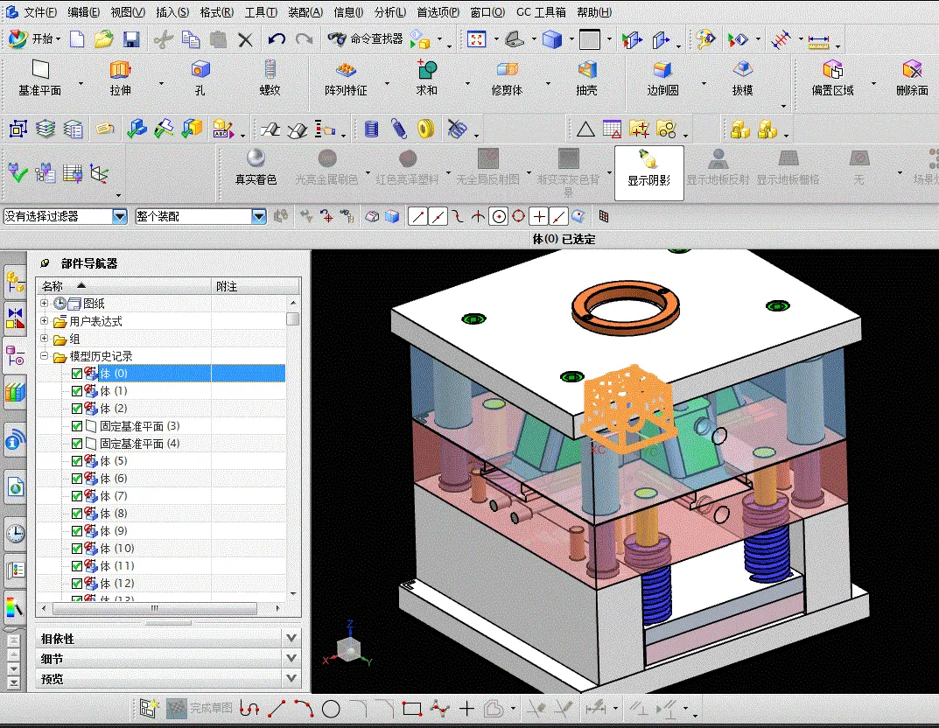Expand the 组 tree node
Image resolution: width=939 pixels, height=728 pixels.
tap(45, 339)
